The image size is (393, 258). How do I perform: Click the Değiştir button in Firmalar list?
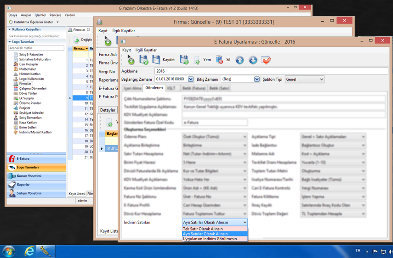point(83,39)
